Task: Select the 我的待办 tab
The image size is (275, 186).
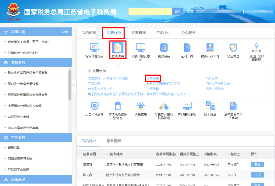Action: click(89, 141)
